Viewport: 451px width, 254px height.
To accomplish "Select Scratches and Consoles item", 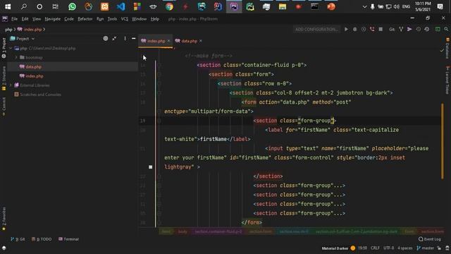I will point(37,95).
